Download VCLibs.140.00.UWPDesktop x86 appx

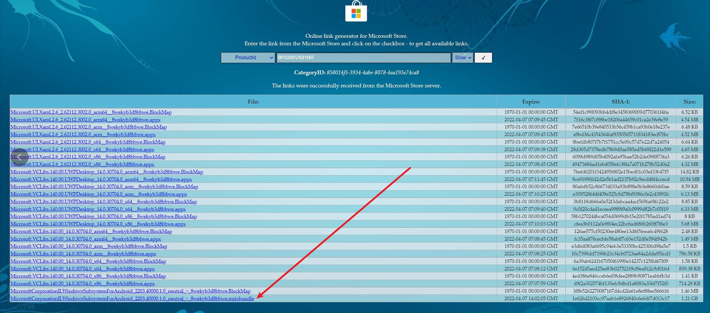98,224
